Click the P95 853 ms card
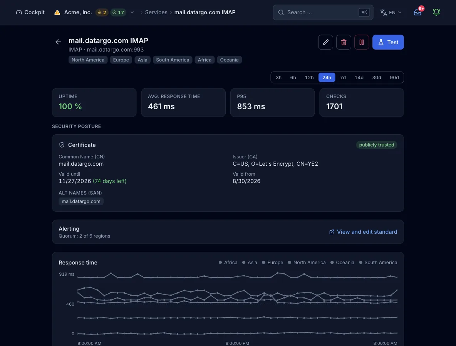This screenshot has height=346, width=456. [x=273, y=103]
